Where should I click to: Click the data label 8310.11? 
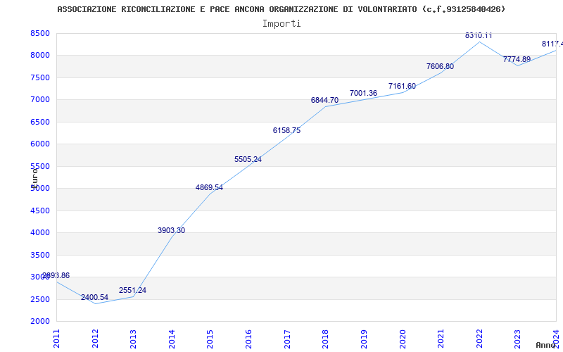pyautogui.click(x=479, y=36)
